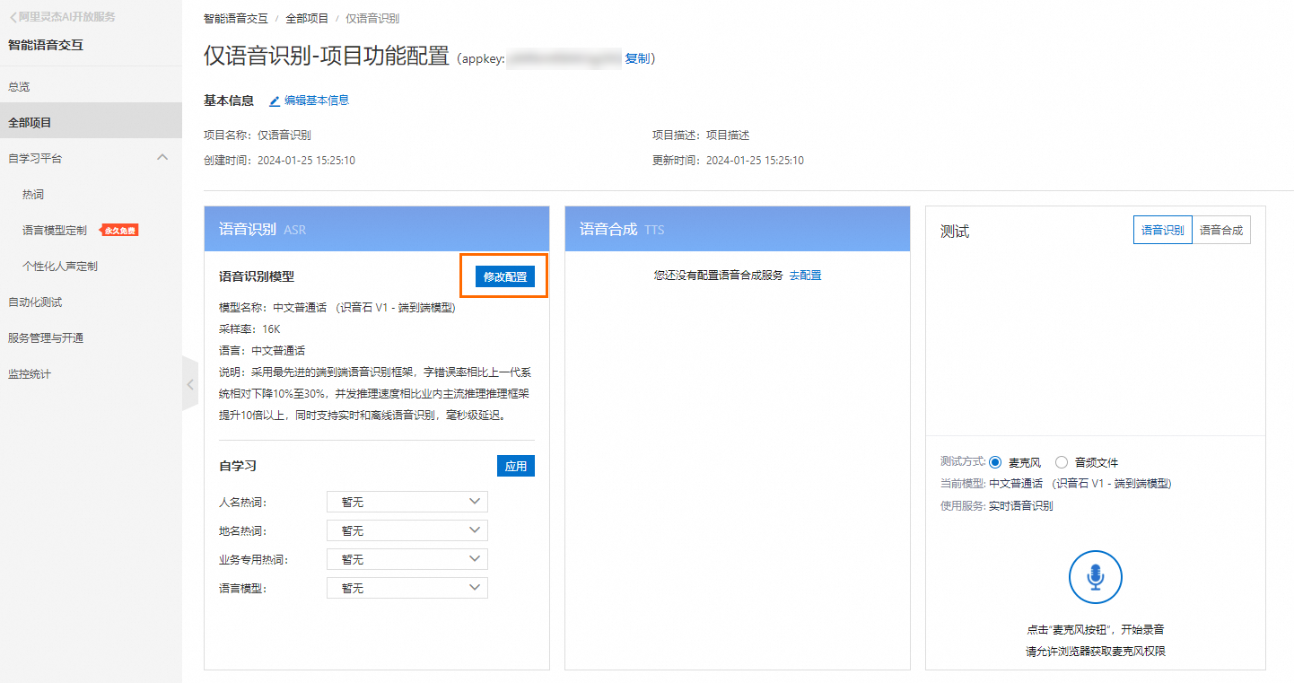The width and height of the screenshot is (1294, 683).
Task: Click the 更新时间 2024-01-25 15:25:10 value
Action: pyautogui.click(x=755, y=161)
